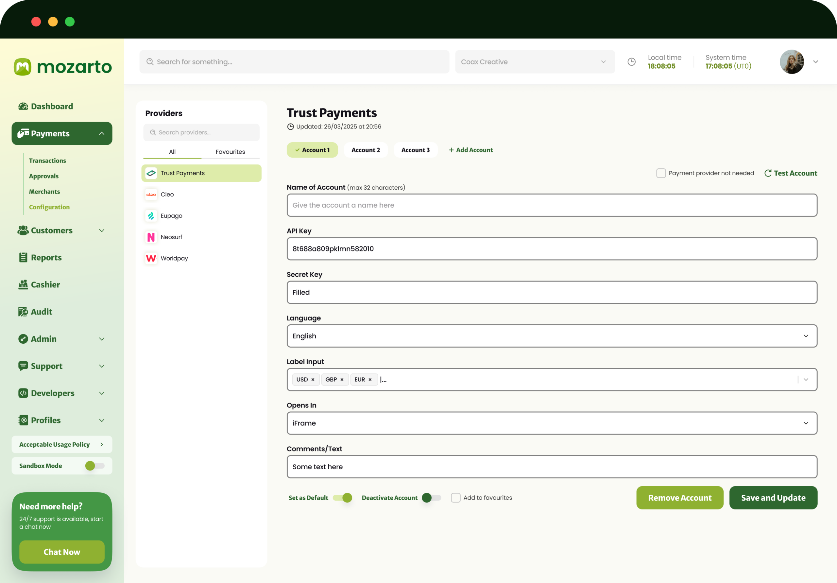Expand the Admin menu chevron
This screenshot has width=837, height=583.
point(102,339)
